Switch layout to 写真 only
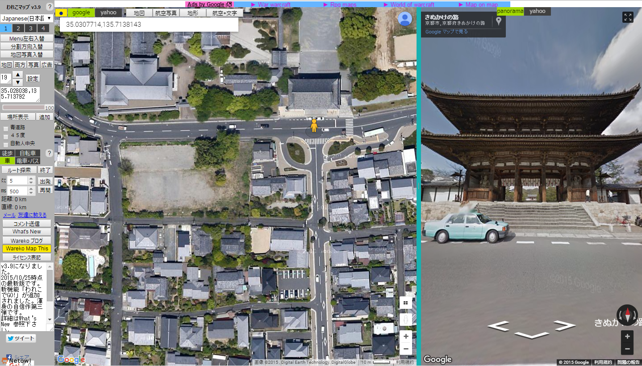642x366 pixels. coord(33,65)
